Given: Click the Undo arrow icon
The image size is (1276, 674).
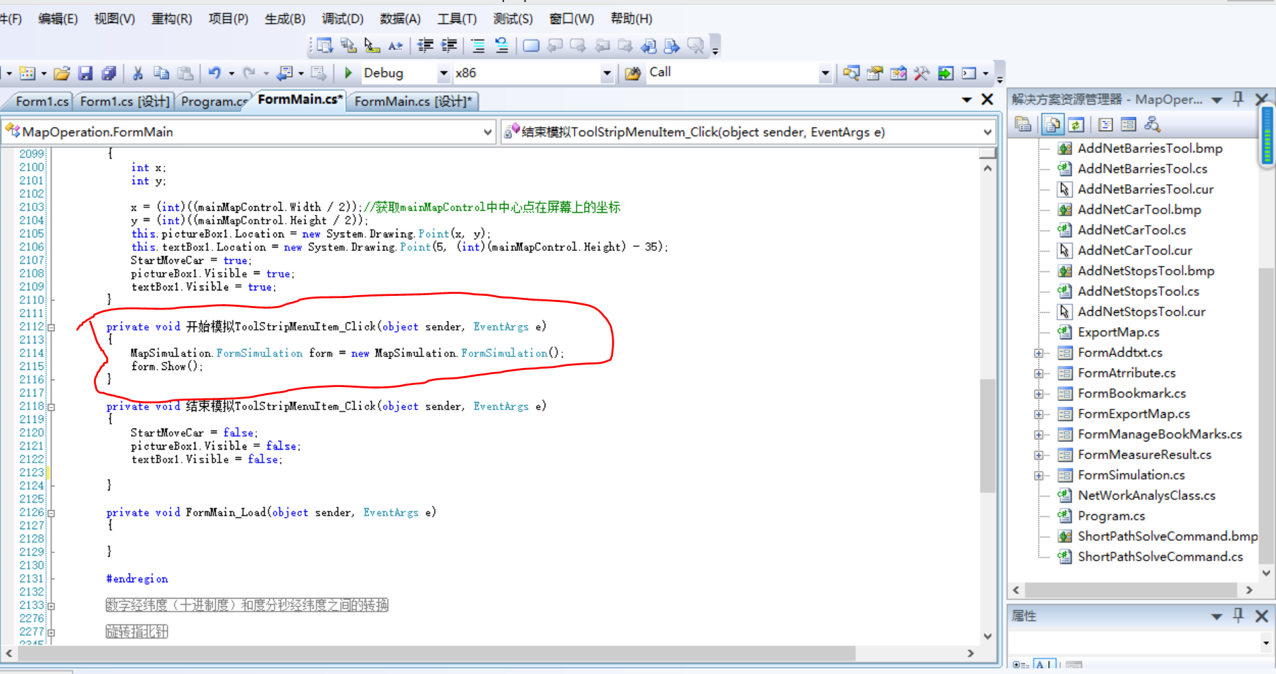Looking at the screenshot, I should (215, 73).
